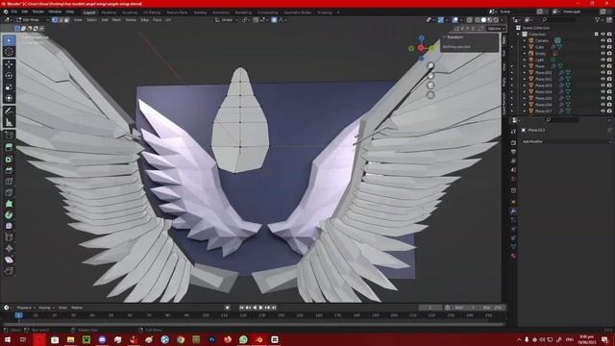The width and height of the screenshot is (615, 346).
Task: Enable vertex select mode
Action: 55,19
